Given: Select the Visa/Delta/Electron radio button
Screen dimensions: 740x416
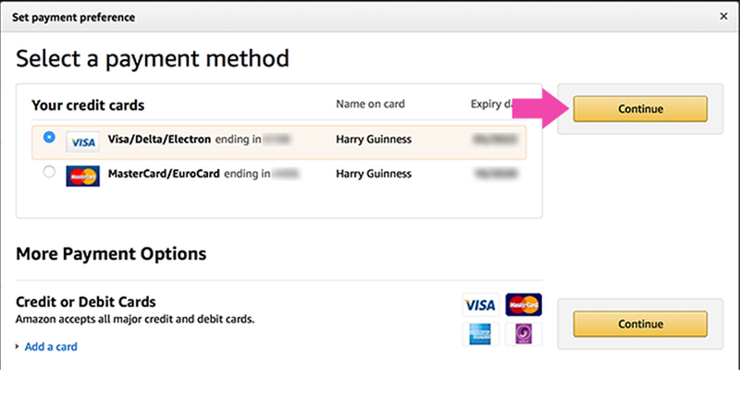Looking at the screenshot, I should (x=49, y=137).
